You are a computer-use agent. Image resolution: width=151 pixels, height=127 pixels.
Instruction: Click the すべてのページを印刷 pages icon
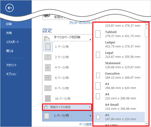pyautogui.click(x=47, y=39)
